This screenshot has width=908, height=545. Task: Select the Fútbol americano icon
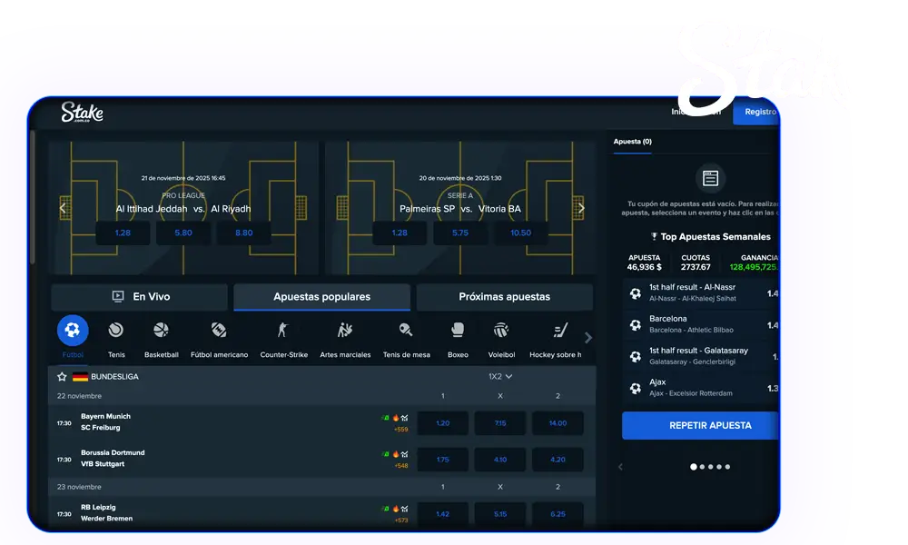(219, 331)
